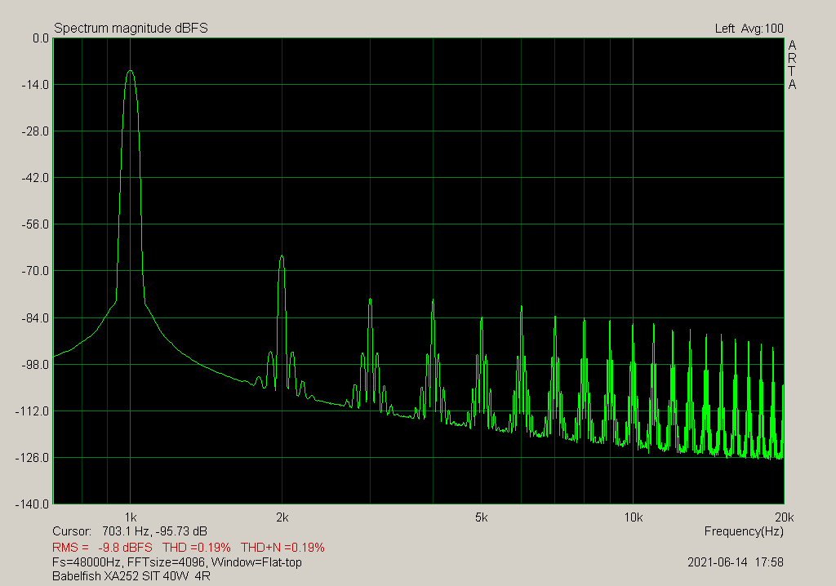The image size is (836, 586).
Task: Click the 'Left Avg:100' label
Action: 749,29
